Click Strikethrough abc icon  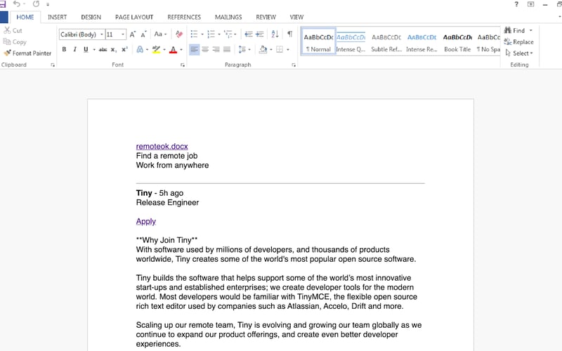click(x=103, y=49)
